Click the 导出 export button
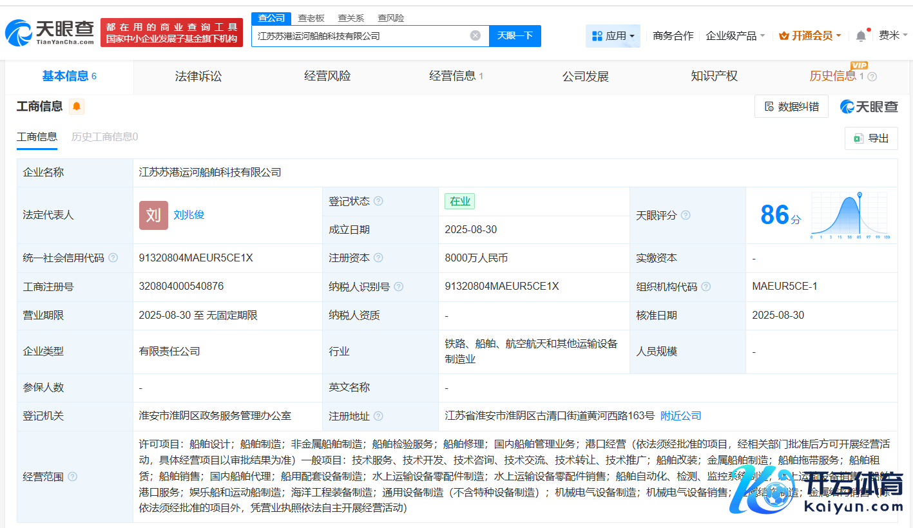This screenshot has height=528, width=913. 871,138
